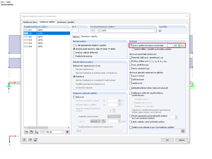The image size is (212, 159).
Task: Click the scroll right arrow of the combinations list
Action: pos(68,128)
